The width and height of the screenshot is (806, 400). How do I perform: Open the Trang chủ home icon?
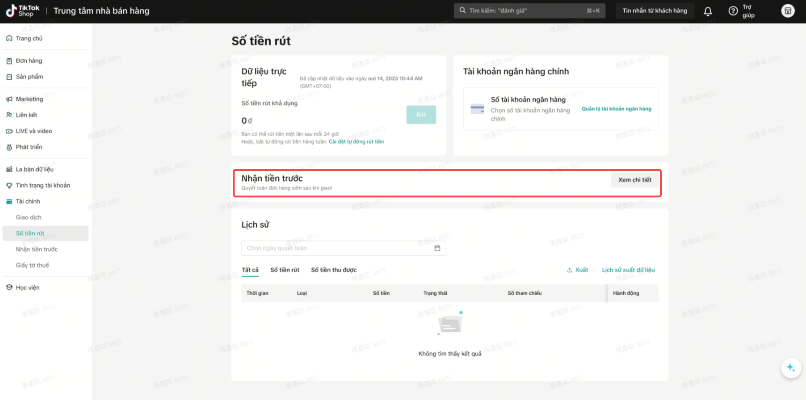9,38
